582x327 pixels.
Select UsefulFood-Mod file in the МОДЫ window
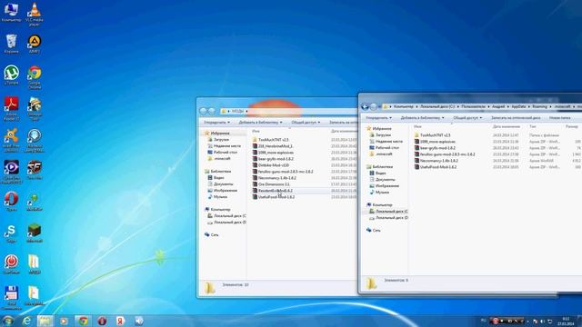click(x=276, y=197)
